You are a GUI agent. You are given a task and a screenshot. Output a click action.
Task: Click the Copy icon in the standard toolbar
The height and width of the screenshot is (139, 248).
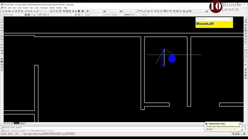point(28,11)
